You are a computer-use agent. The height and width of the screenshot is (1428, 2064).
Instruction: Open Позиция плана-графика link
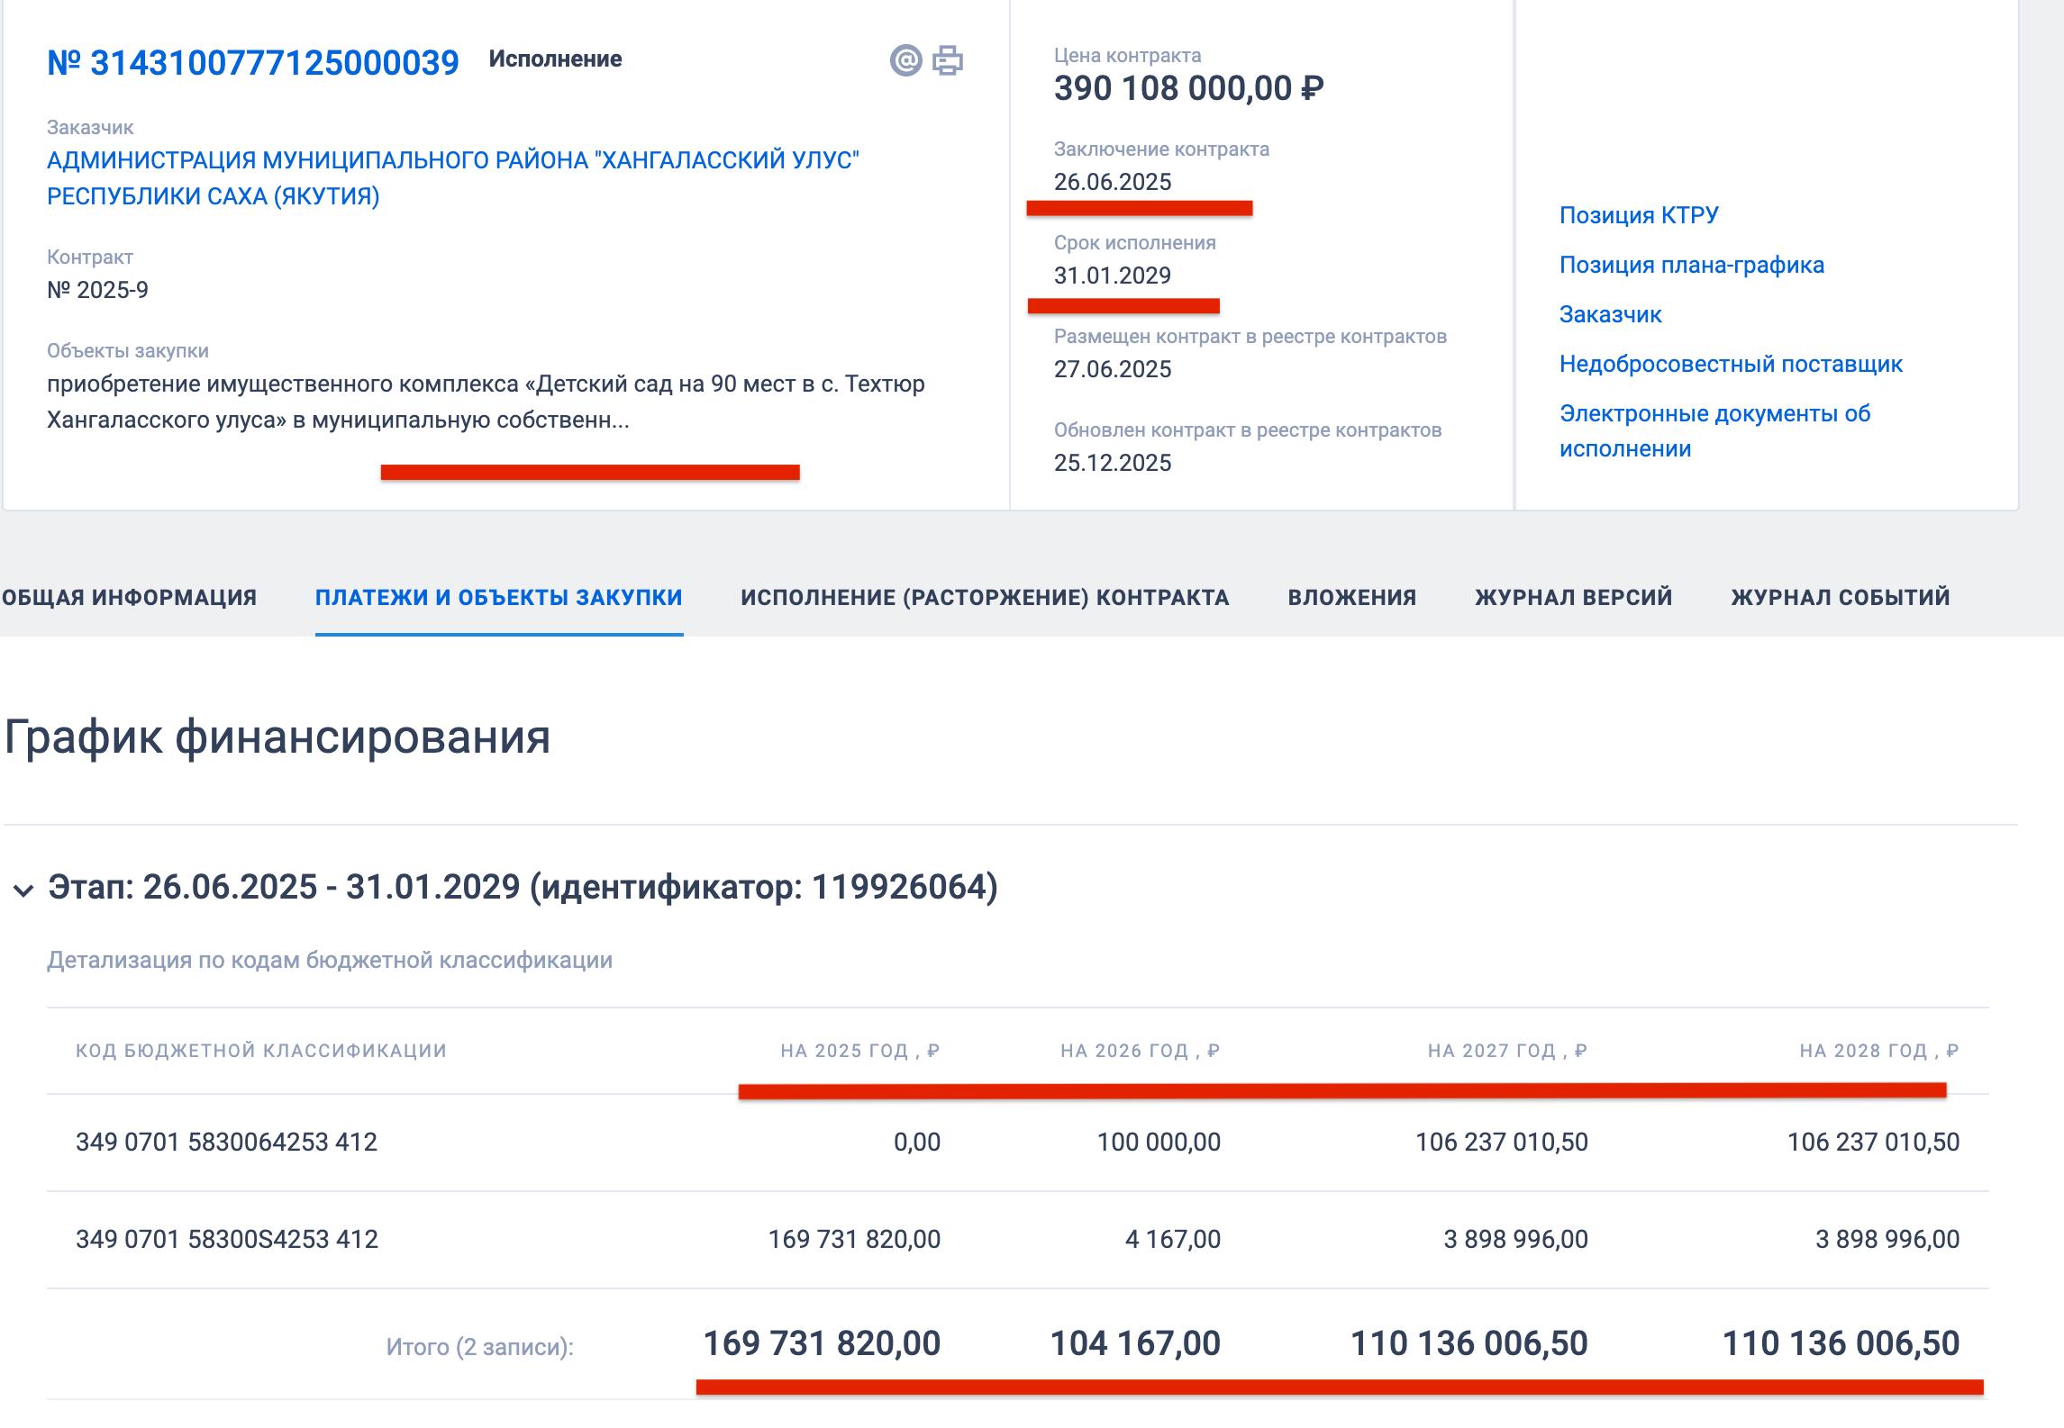click(x=1691, y=265)
